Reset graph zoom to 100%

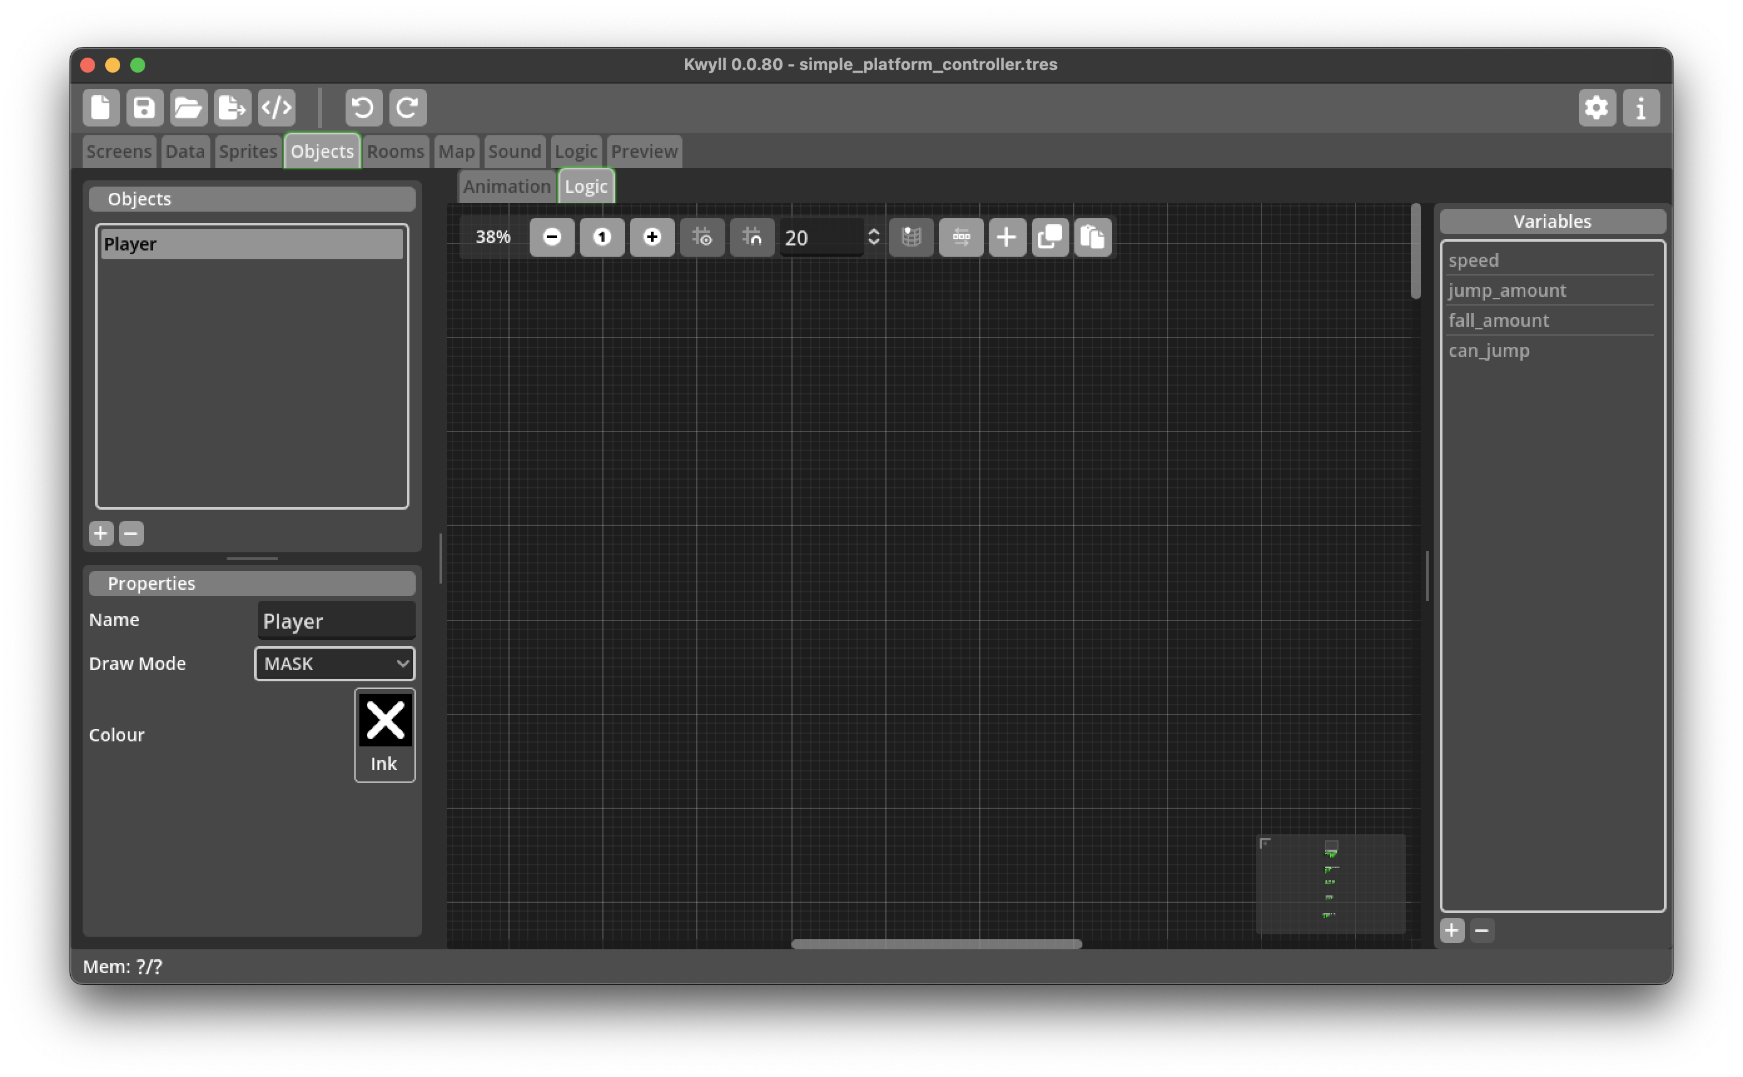pos(602,237)
